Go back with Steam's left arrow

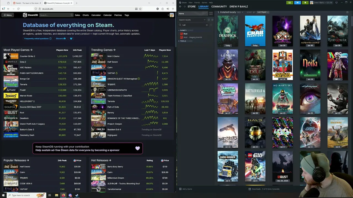coord(180,6)
